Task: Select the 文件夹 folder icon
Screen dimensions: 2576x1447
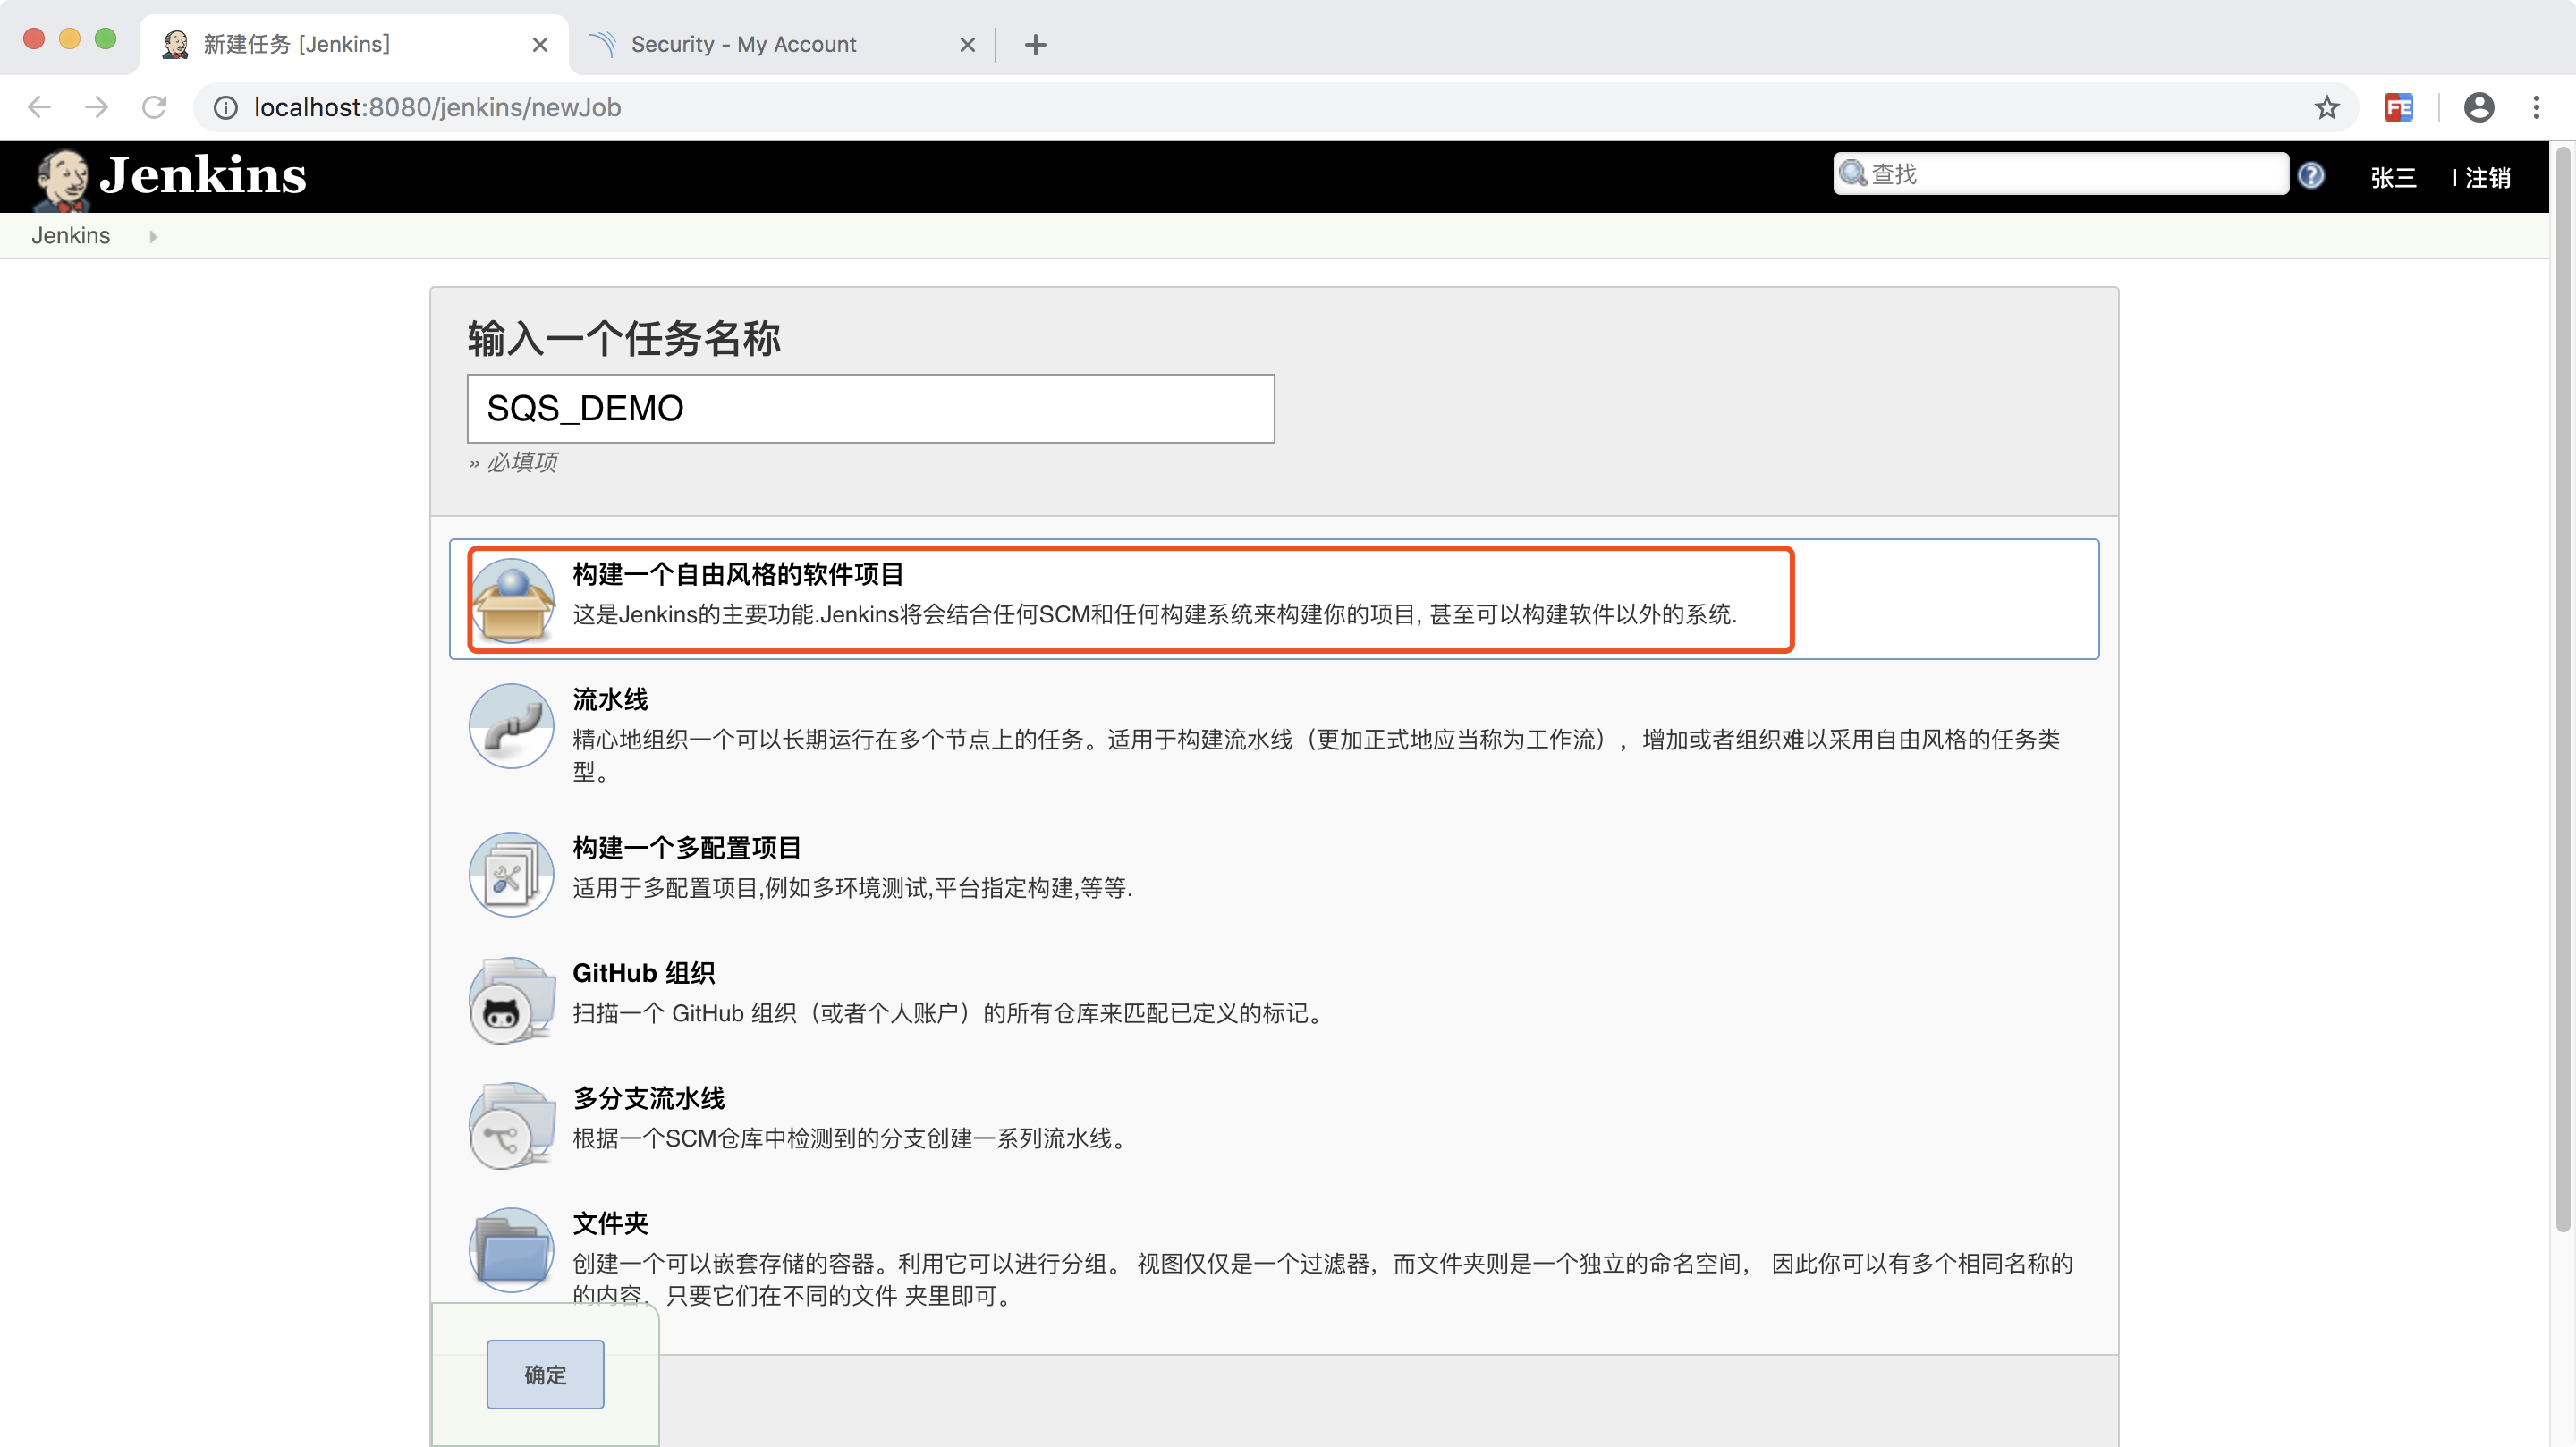Action: pos(512,1250)
